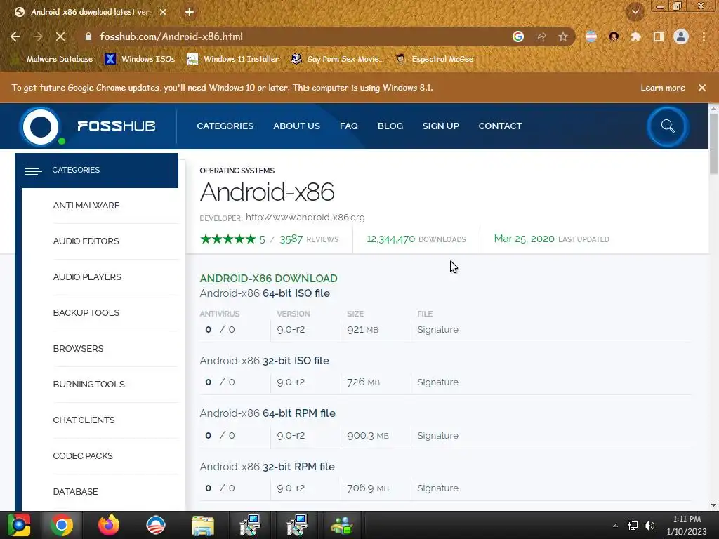Close the Android-x86 download tab
Viewport: 719px width, 539px height.
pyautogui.click(x=163, y=12)
